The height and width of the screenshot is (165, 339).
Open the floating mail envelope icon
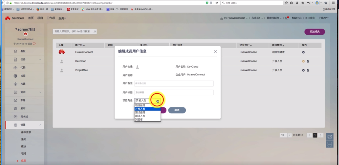[330, 137]
